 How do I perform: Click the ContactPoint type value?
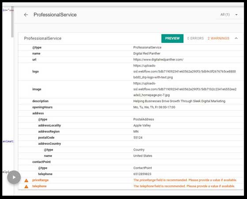click(142, 168)
